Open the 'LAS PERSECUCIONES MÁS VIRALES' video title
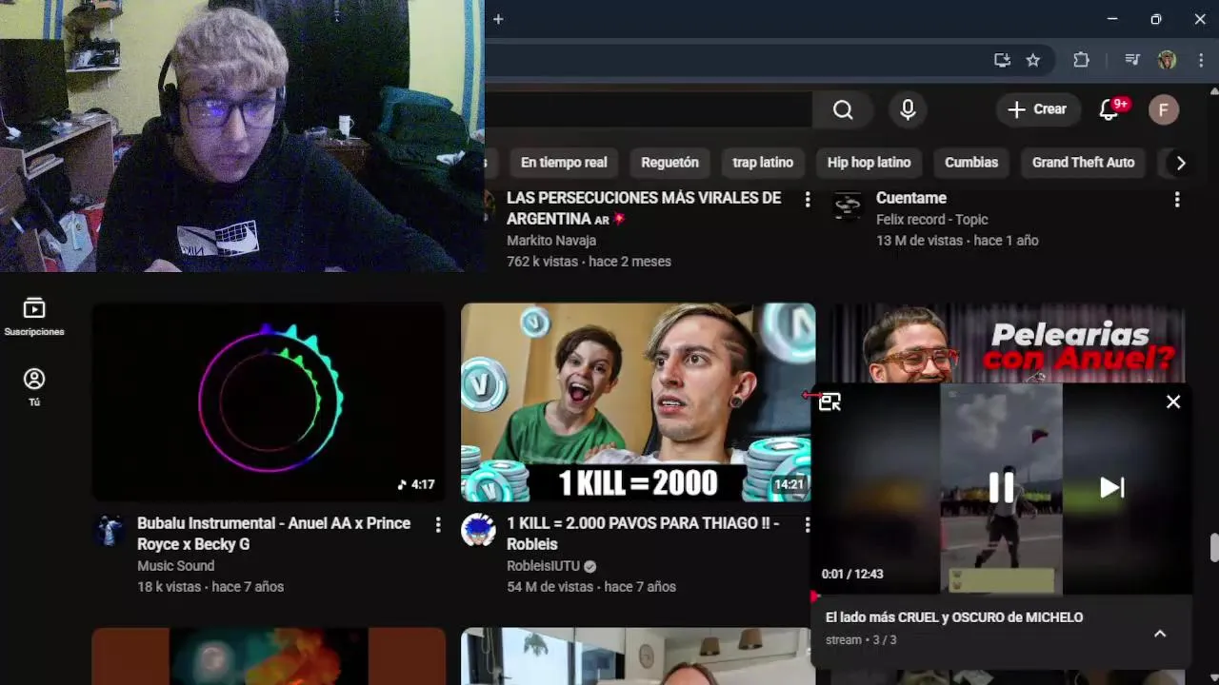The height and width of the screenshot is (685, 1219). click(x=644, y=208)
